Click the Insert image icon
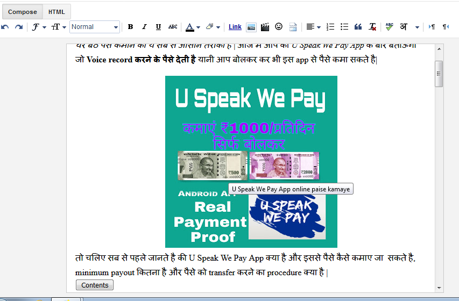Screen dimensions: 459x301 click(251, 27)
